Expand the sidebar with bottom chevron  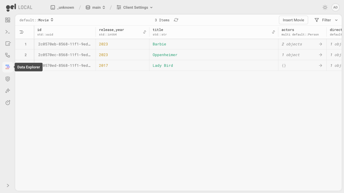click(x=7, y=186)
